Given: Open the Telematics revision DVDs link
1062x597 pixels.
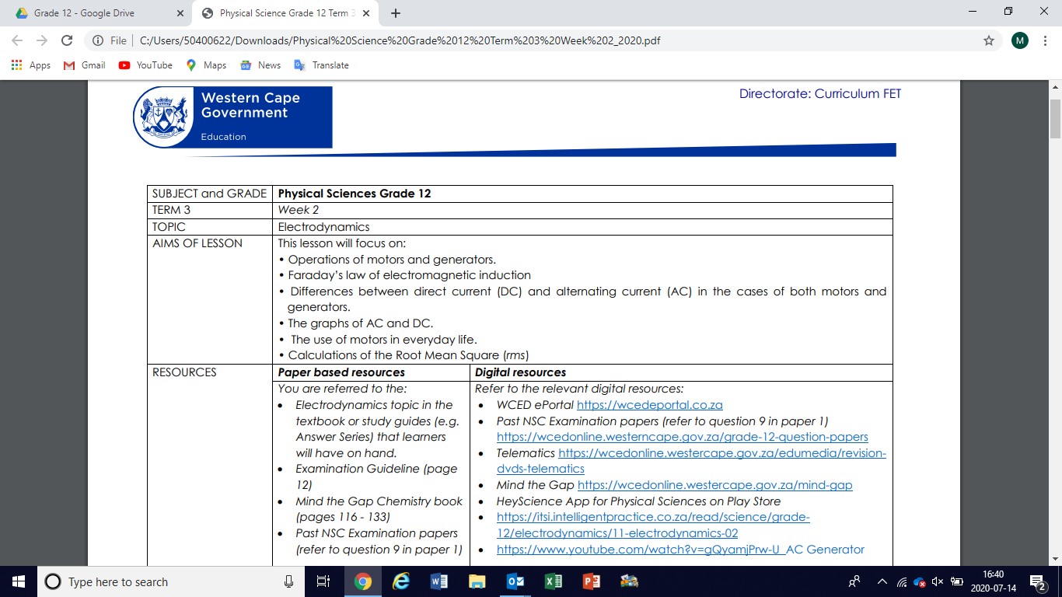Looking at the screenshot, I should point(691,461).
